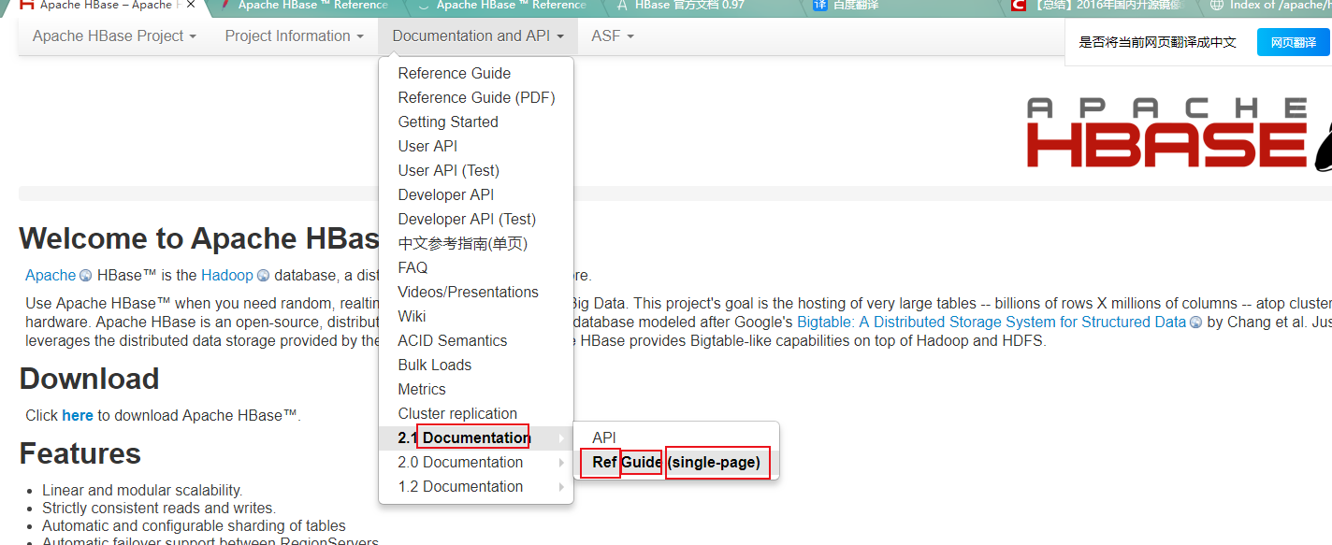Click red C favicon on 总结 tab
The height and width of the screenshot is (545, 1332).
pos(1018,5)
